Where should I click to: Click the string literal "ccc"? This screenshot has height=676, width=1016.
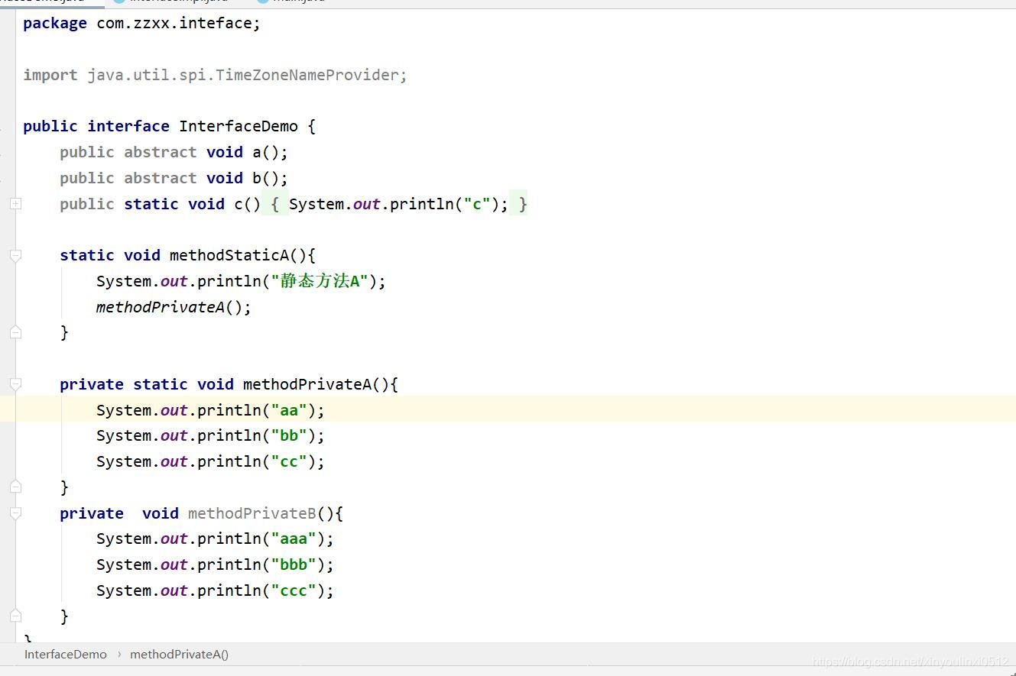click(294, 590)
